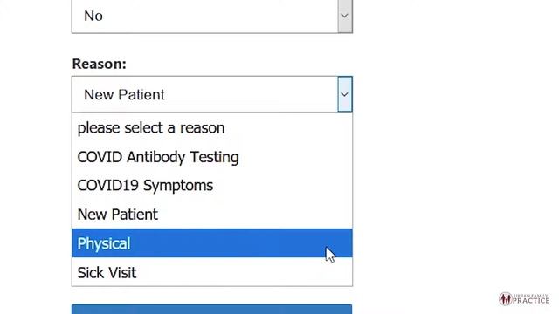559x314 pixels.
Task: Click the Urban Family Practice logo icon
Action: click(505, 299)
